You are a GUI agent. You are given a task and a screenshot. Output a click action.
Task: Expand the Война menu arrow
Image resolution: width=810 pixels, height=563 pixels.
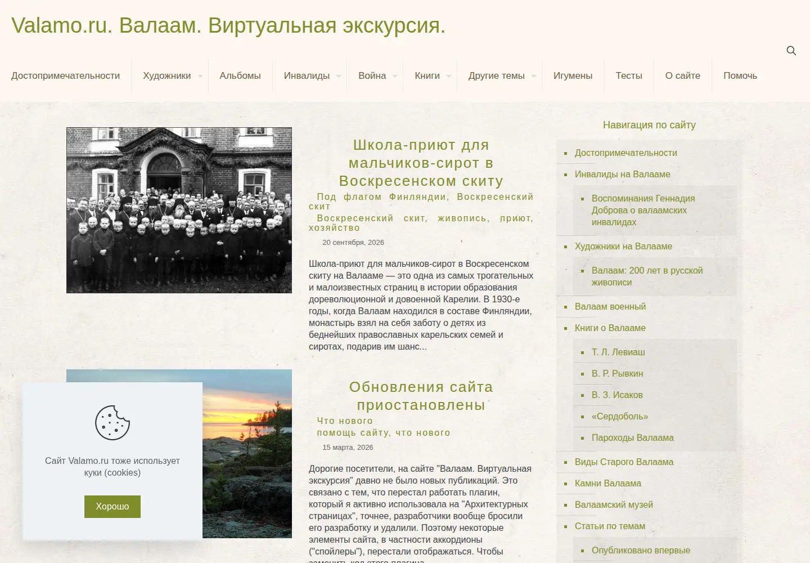(x=395, y=76)
